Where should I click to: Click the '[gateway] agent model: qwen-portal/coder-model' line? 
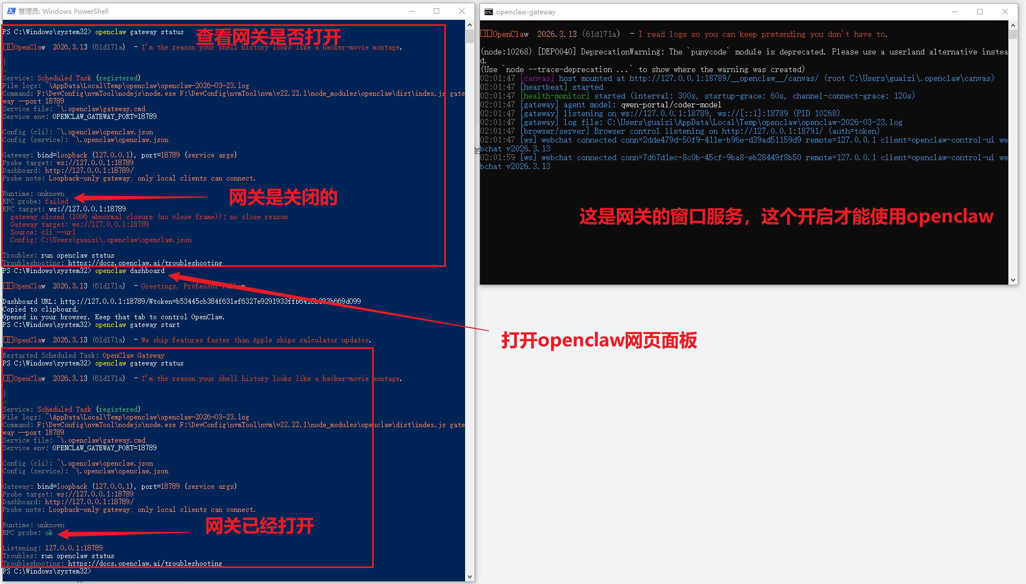(x=601, y=105)
